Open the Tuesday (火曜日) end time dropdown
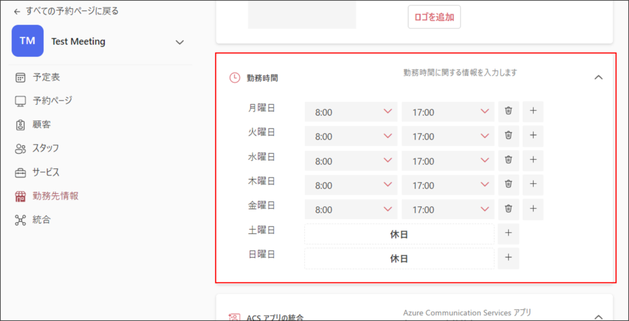Viewport: 629px width, 321px height. point(448,136)
